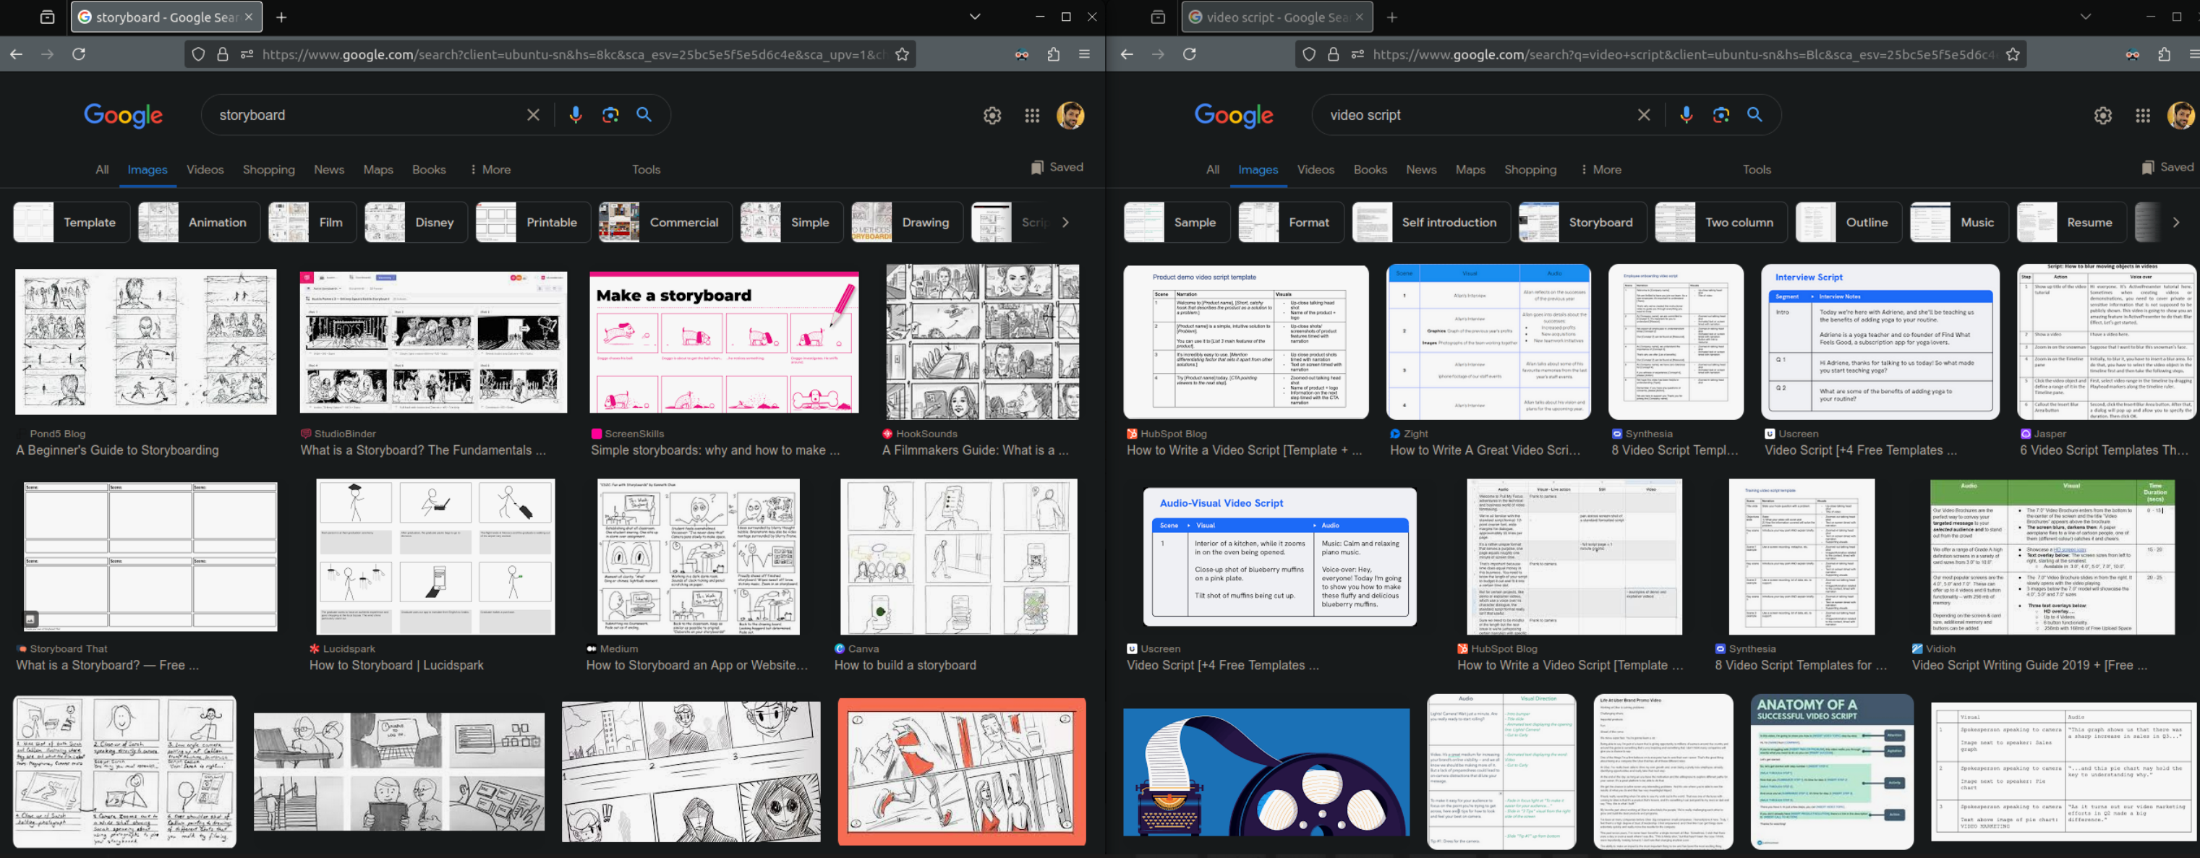The image size is (2200, 858).
Task: Open account avatar in storyboard window
Action: [x=1070, y=115]
